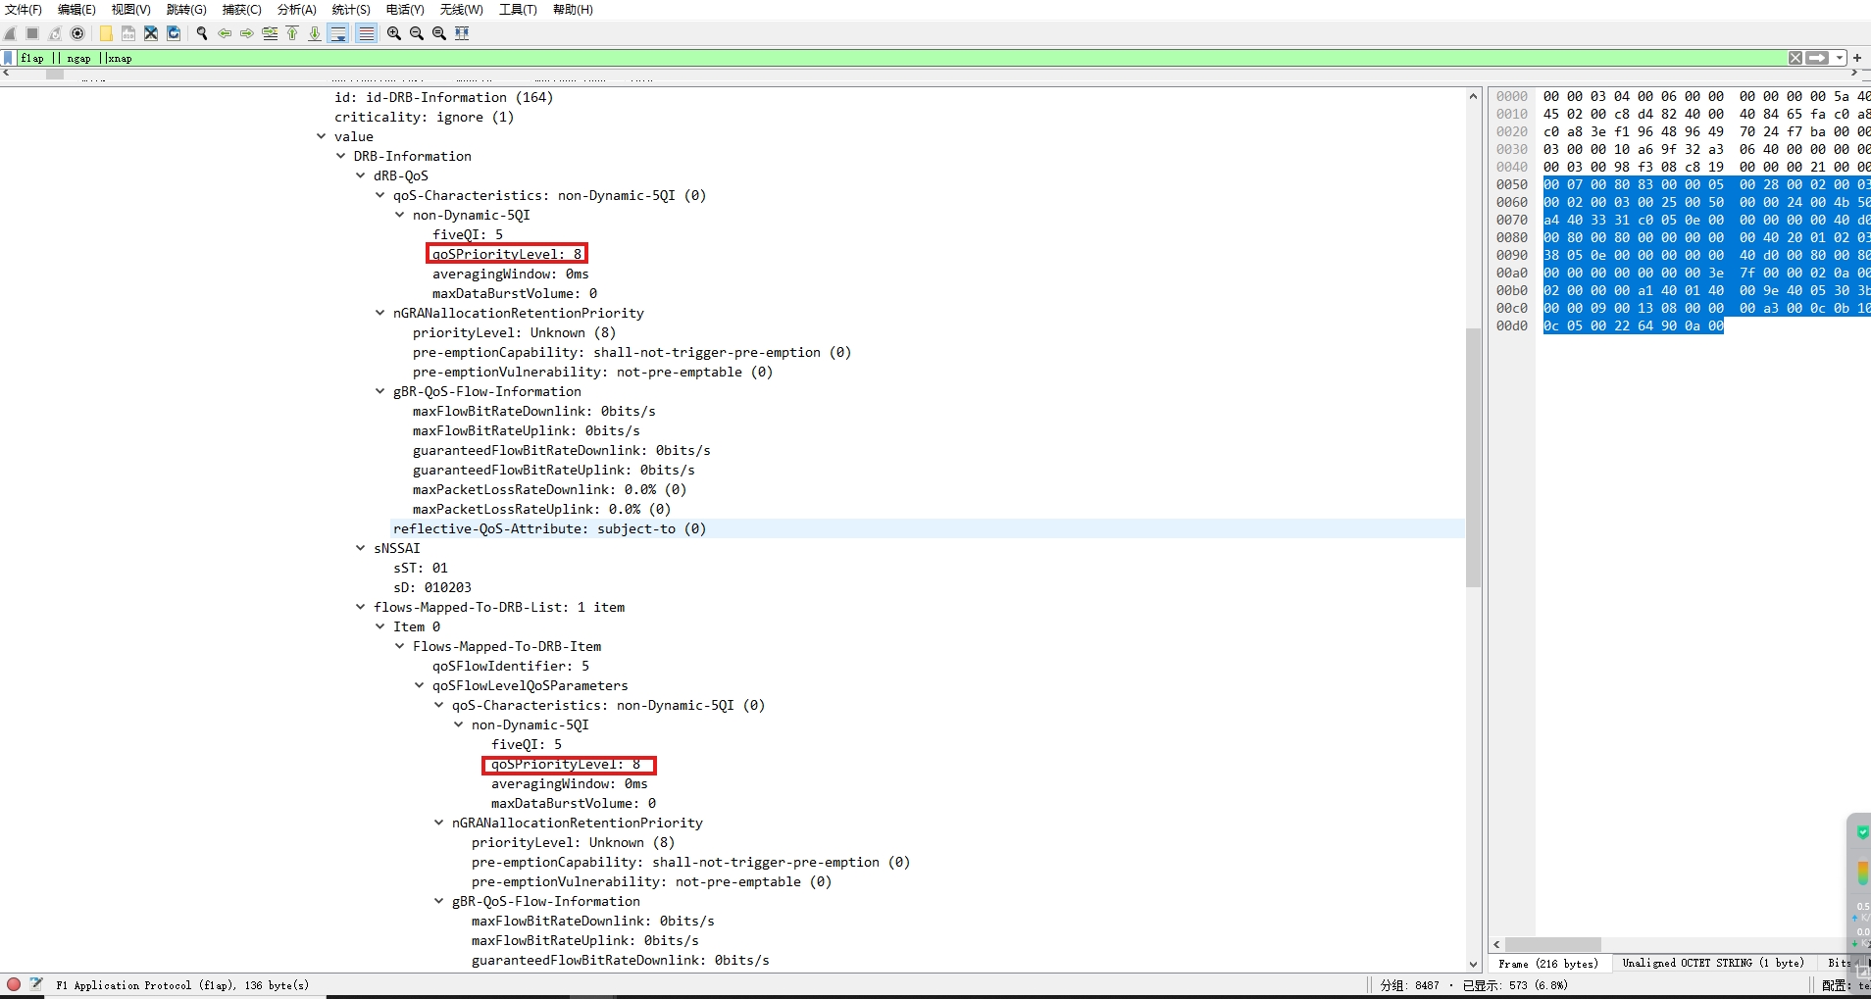Open the display filter history dropdown

click(1840, 58)
